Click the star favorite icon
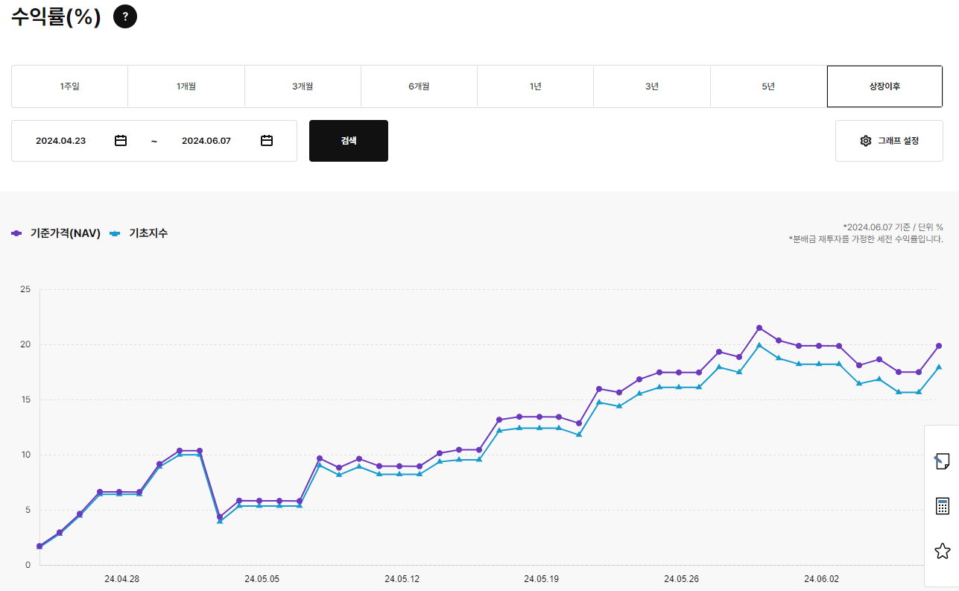 tap(942, 552)
